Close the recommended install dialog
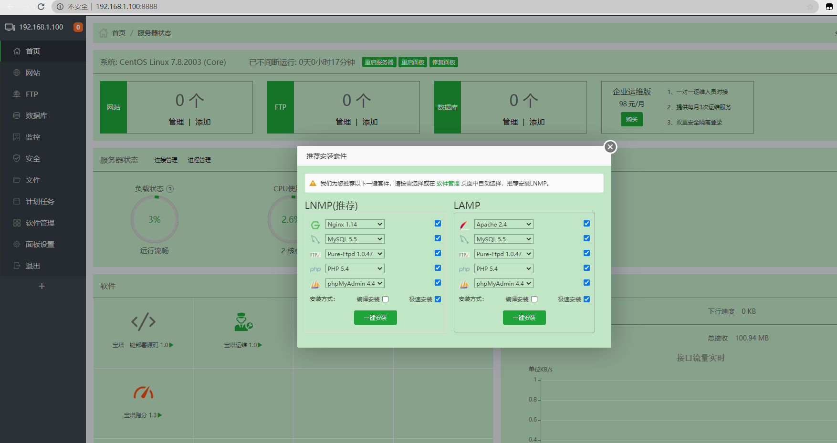Viewport: 837px width, 443px height. (610, 147)
